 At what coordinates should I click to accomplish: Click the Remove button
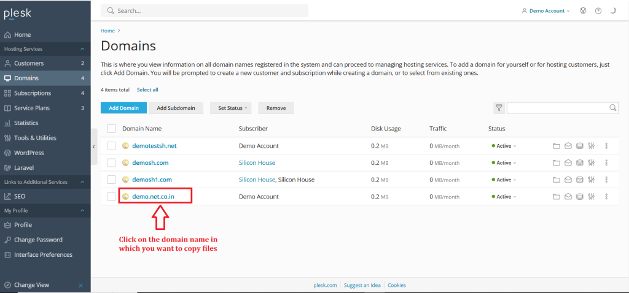click(276, 108)
